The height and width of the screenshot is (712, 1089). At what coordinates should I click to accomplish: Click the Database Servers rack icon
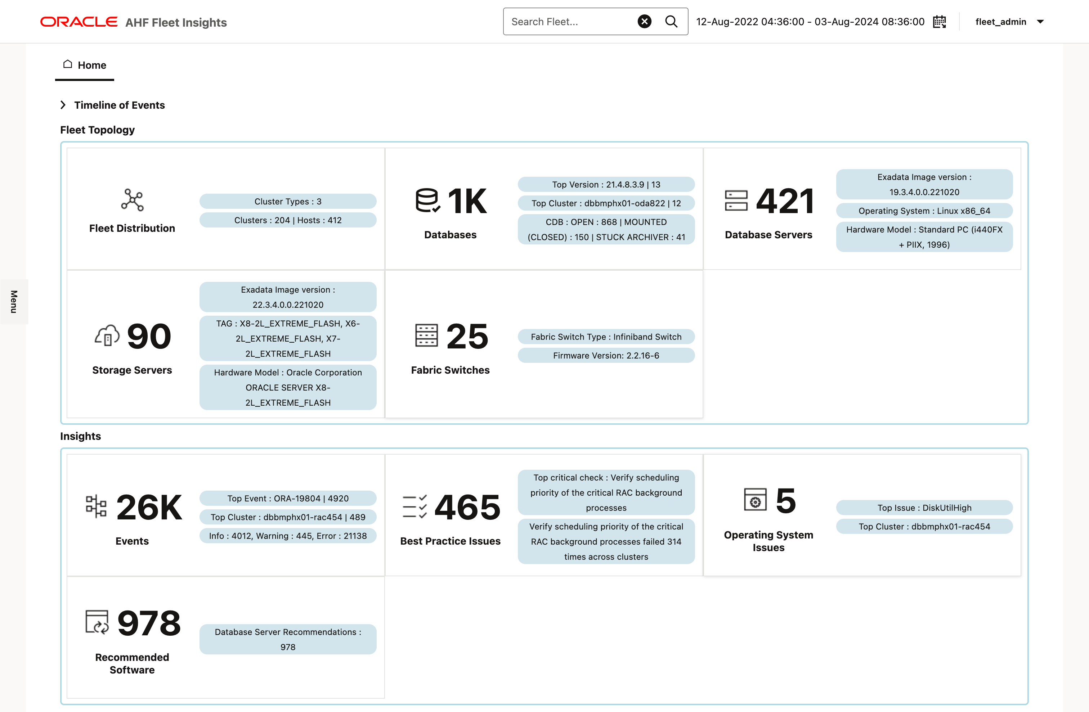pyautogui.click(x=736, y=201)
